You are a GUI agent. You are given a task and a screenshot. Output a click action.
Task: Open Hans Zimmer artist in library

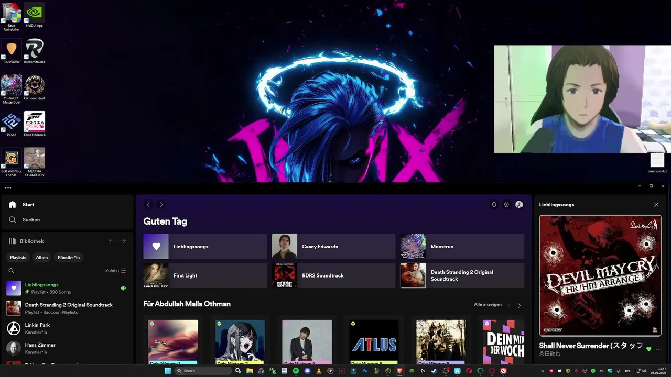tap(68, 348)
